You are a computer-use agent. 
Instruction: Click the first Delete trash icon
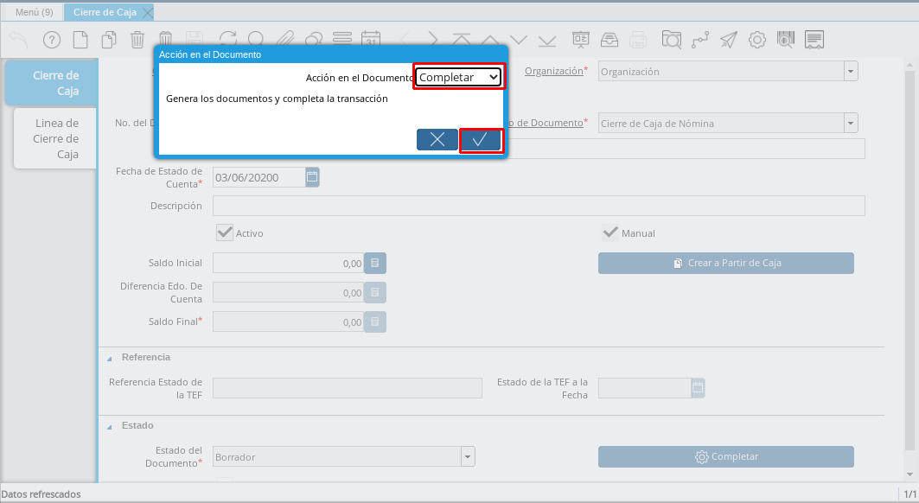[137, 40]
